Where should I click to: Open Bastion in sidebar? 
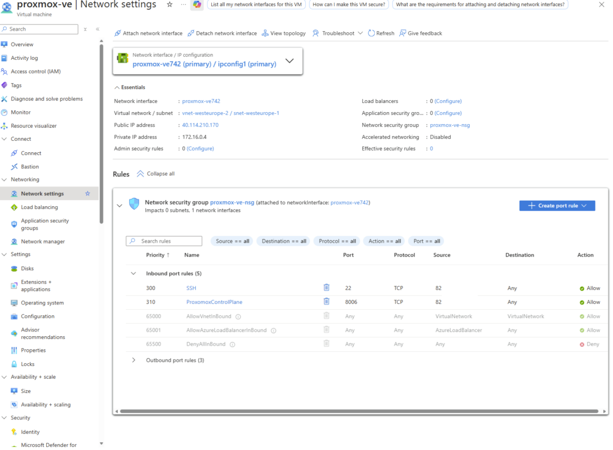coord(30,167)
